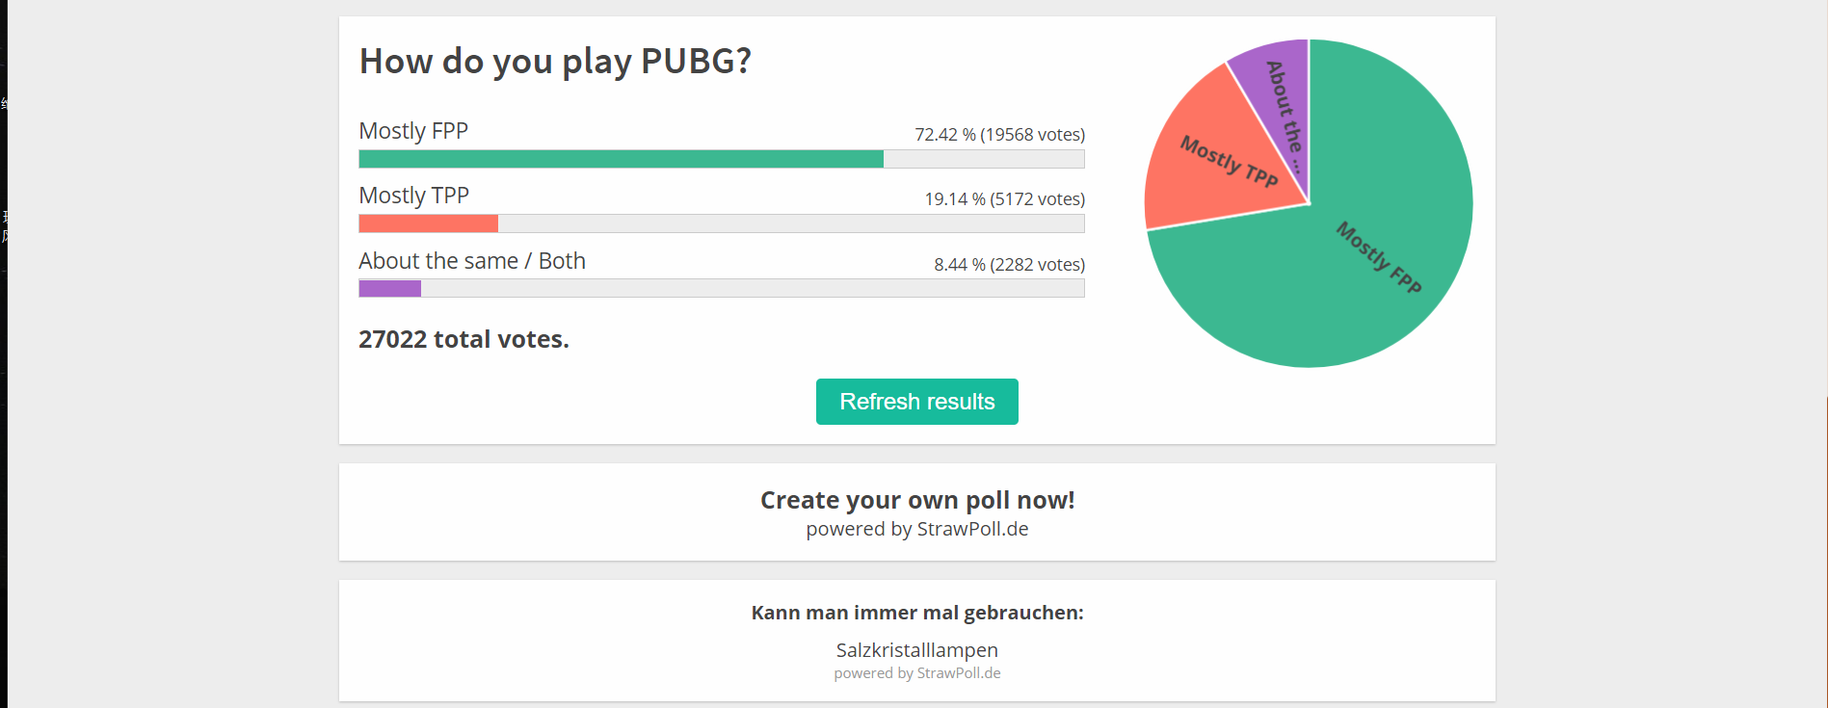1828x708 pixels.
Task: Click the Refresh results button
Action: click(916, 402)
